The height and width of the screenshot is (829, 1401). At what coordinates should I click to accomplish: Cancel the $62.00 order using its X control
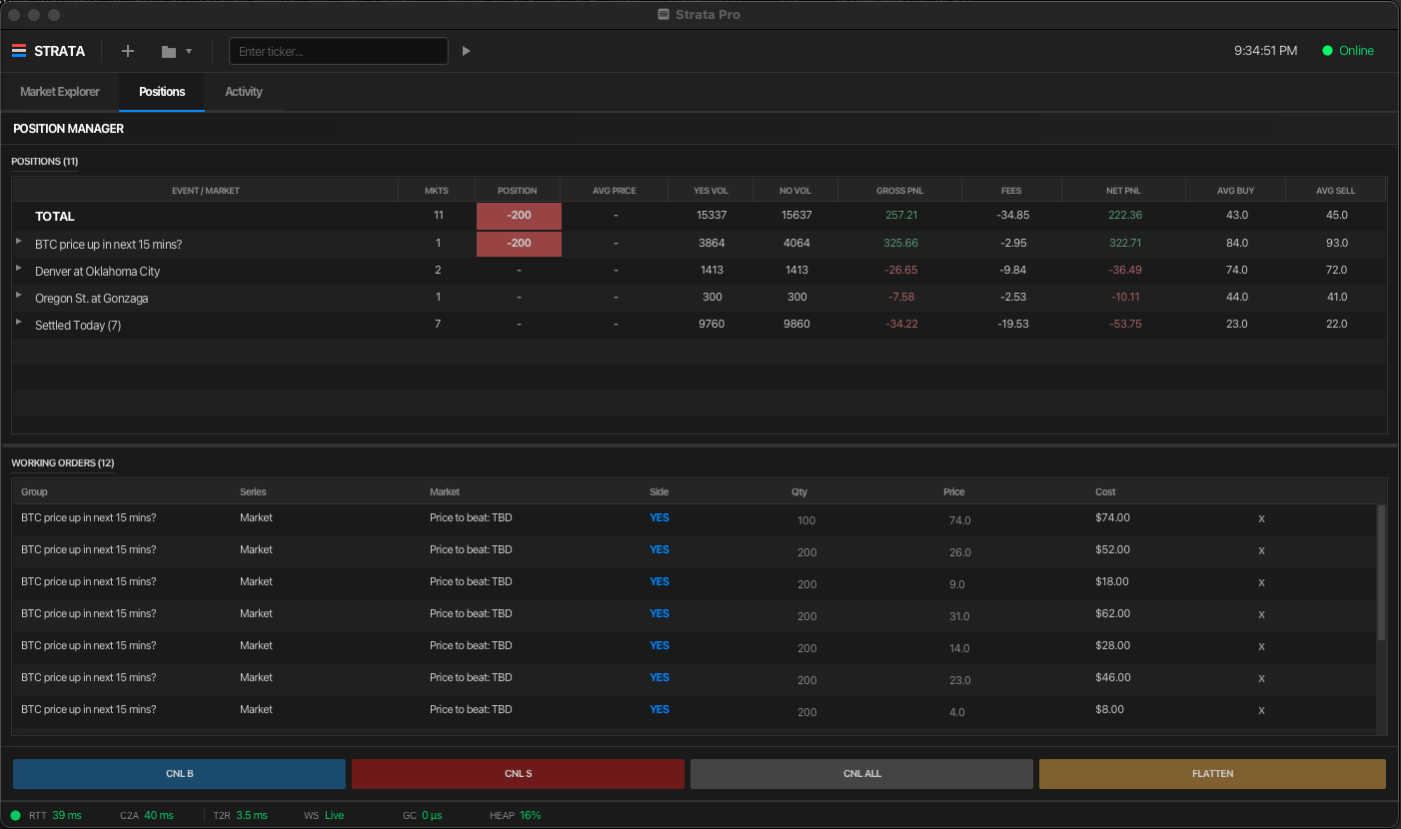coord(1261,614)
